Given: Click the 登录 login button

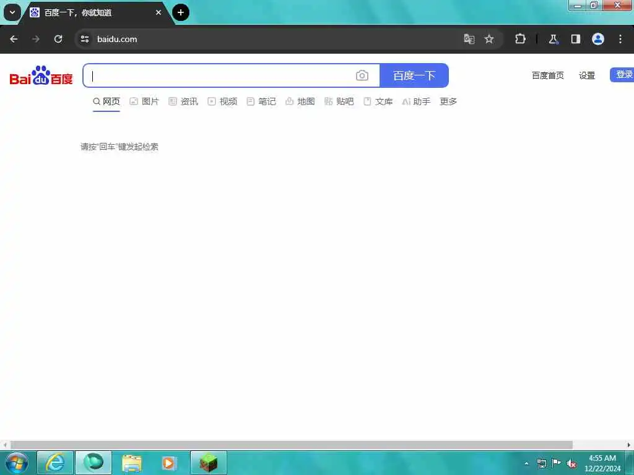Looking at the screenshot, I should point(623,75).
